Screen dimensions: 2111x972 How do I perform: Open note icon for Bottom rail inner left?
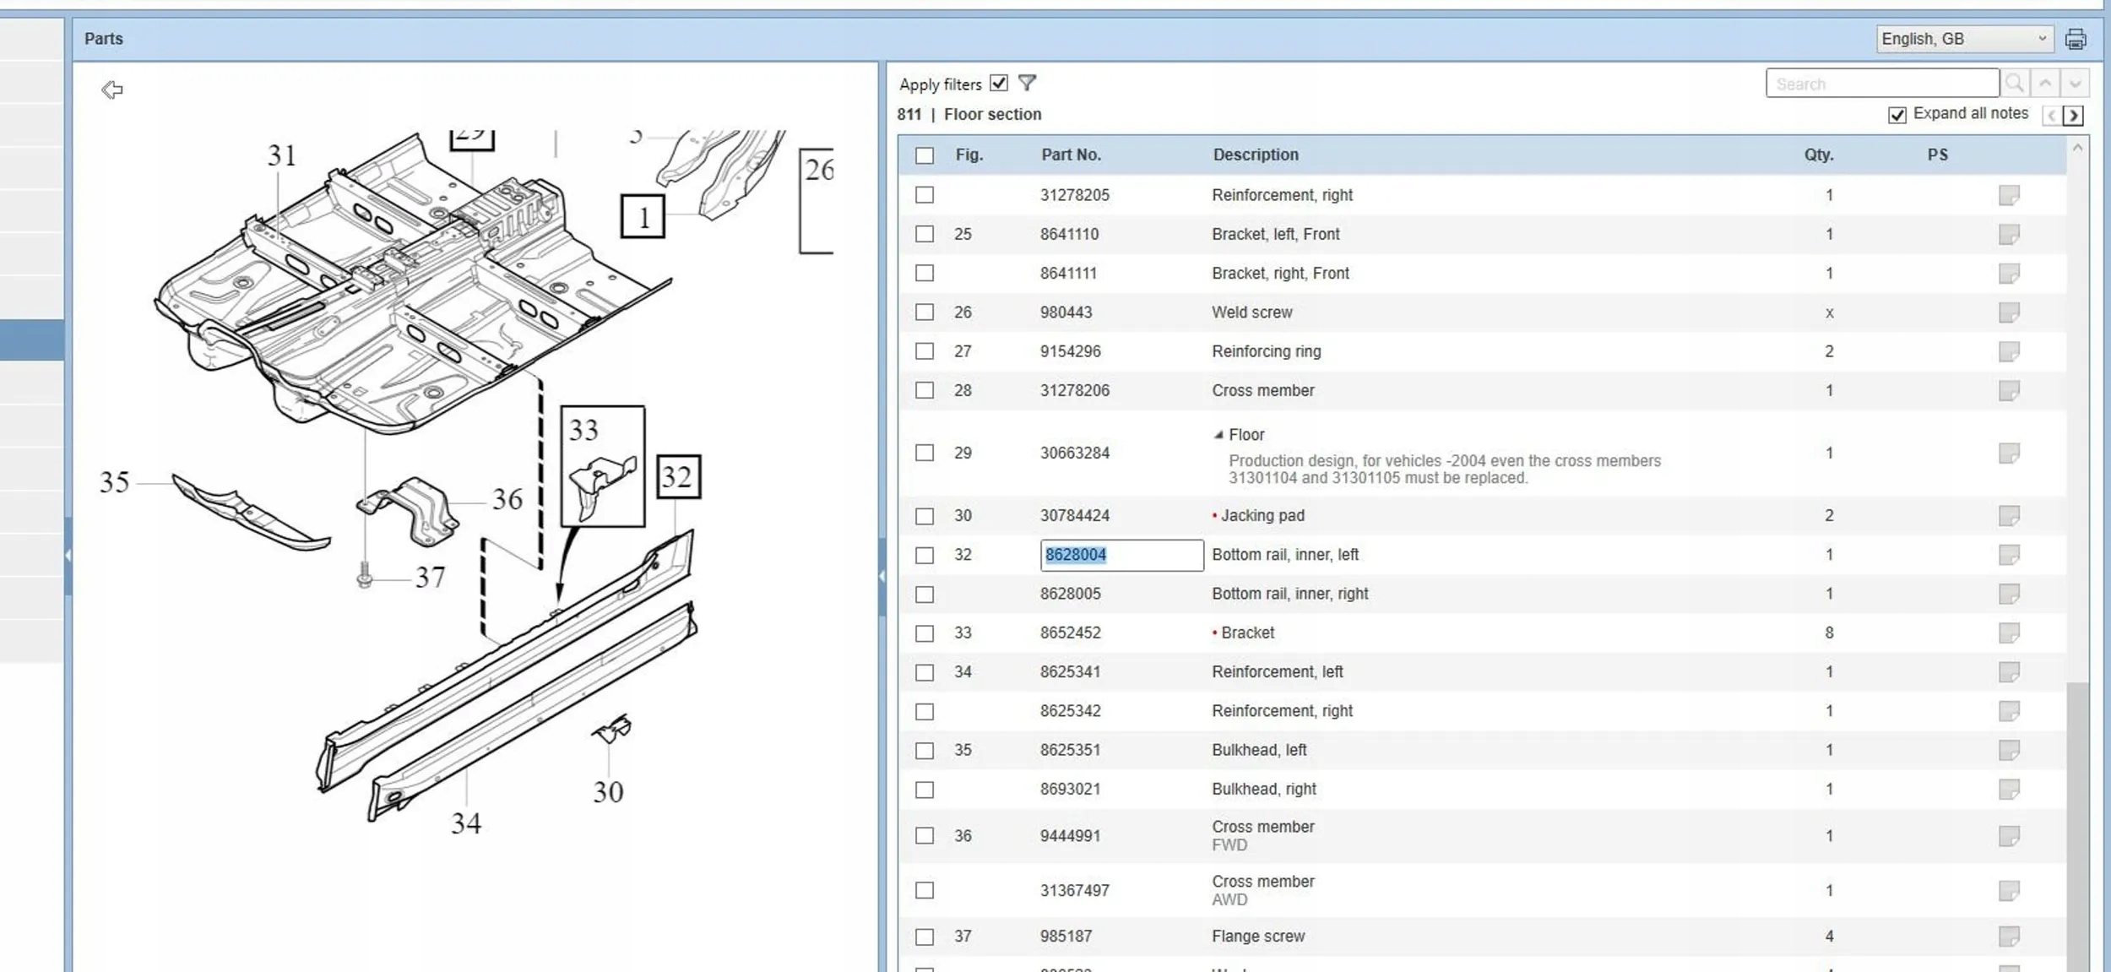[x=2009, y=555]
